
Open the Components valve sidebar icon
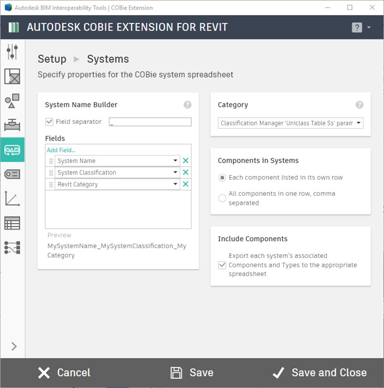(12, 125)
